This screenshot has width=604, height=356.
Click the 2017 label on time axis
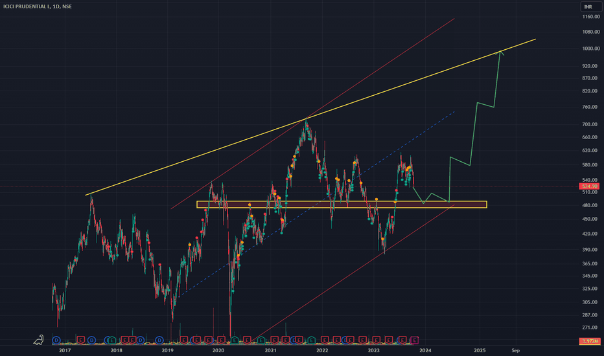[x=65, y=350]
